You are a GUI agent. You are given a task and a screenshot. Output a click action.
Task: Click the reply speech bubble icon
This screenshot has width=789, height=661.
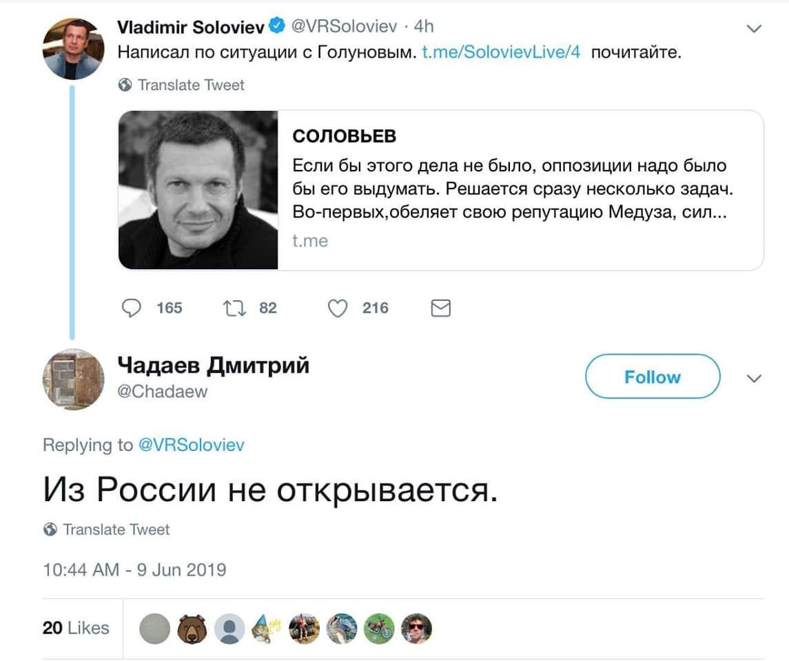click(132, 308)
